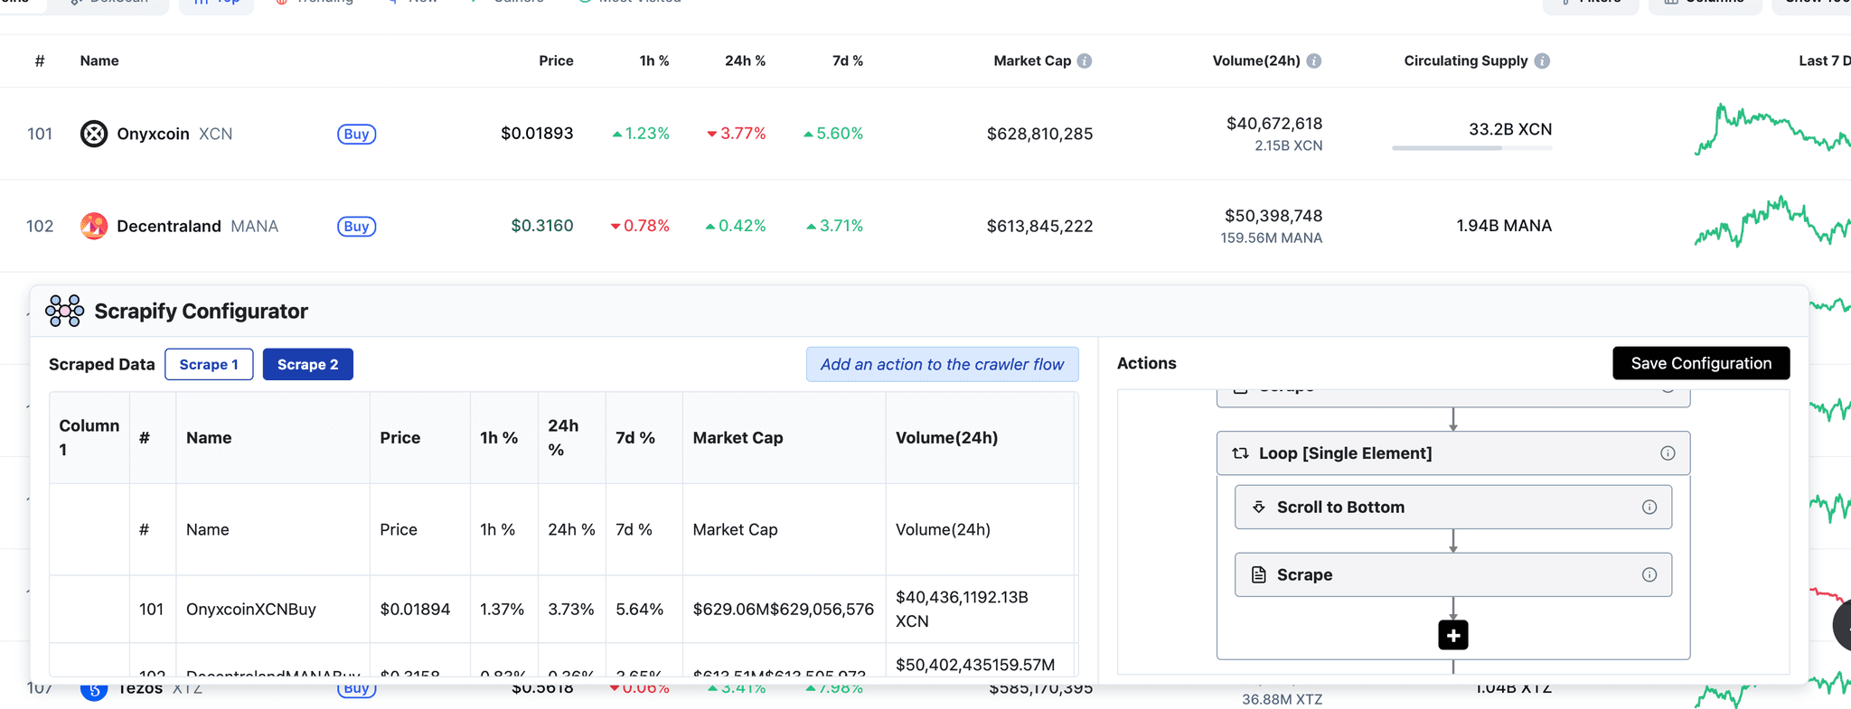Viewport: 1851px width, 709px height.
Task: Click the plus icon to add an action
Action: click(x=1453, y=635)
